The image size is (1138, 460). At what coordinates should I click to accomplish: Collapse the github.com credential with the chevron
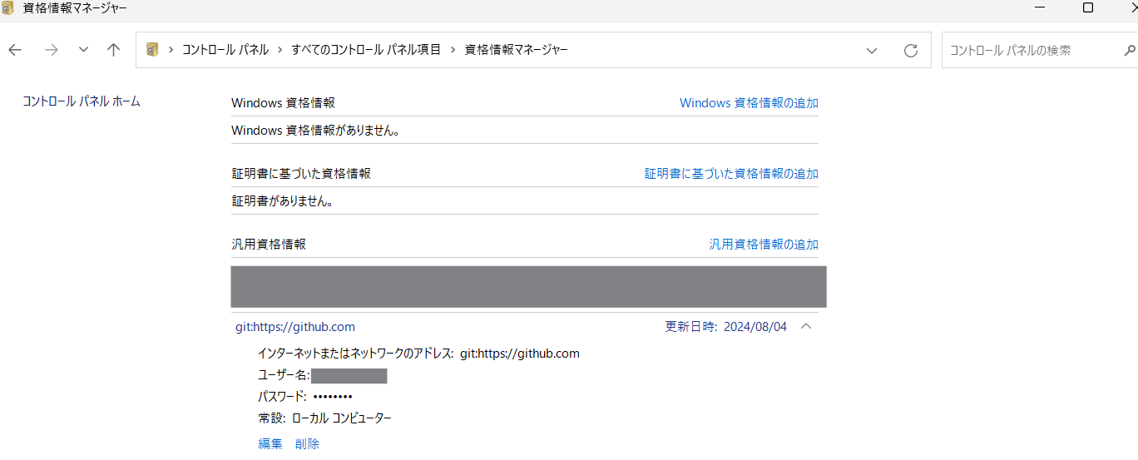(805, 327)
